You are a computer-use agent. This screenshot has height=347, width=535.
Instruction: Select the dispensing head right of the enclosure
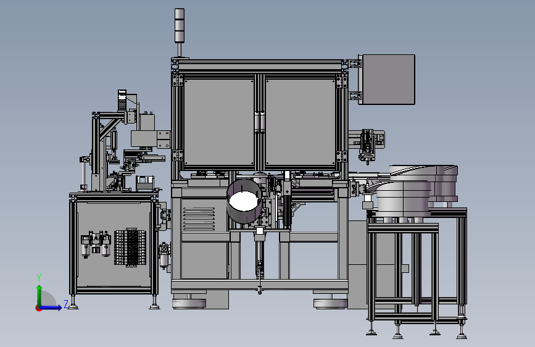pos(367,146)
